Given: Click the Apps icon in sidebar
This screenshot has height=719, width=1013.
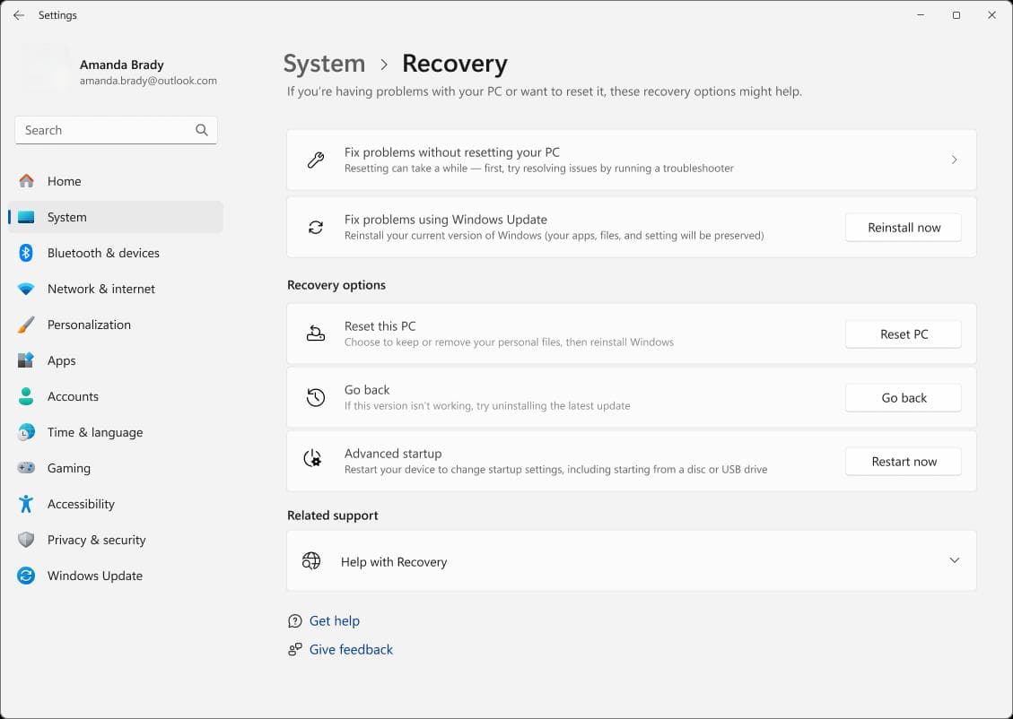Looking at the screenshot, I should pyautogui.click(x=26, y=360).
